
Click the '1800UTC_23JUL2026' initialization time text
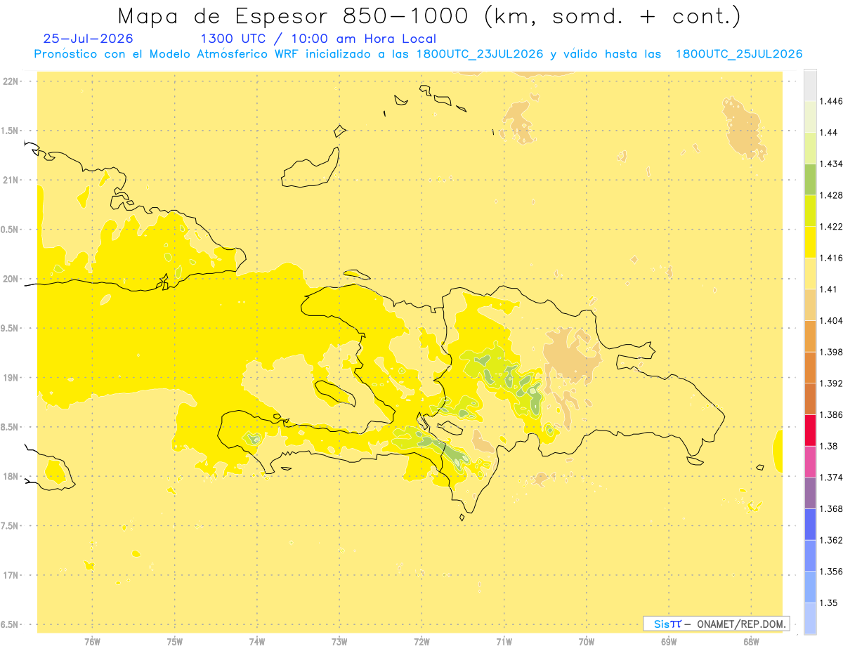pyautogui.click(x=480, y=54)
